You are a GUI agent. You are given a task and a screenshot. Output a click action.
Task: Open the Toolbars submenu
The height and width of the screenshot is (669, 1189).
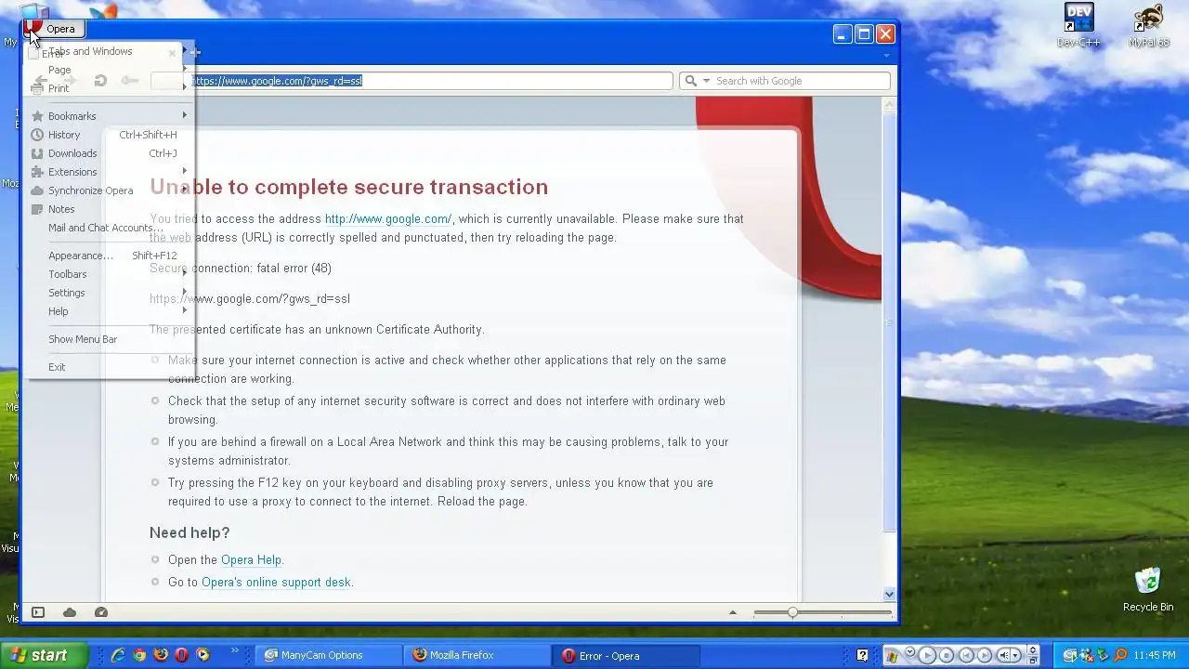coord(109,274)
